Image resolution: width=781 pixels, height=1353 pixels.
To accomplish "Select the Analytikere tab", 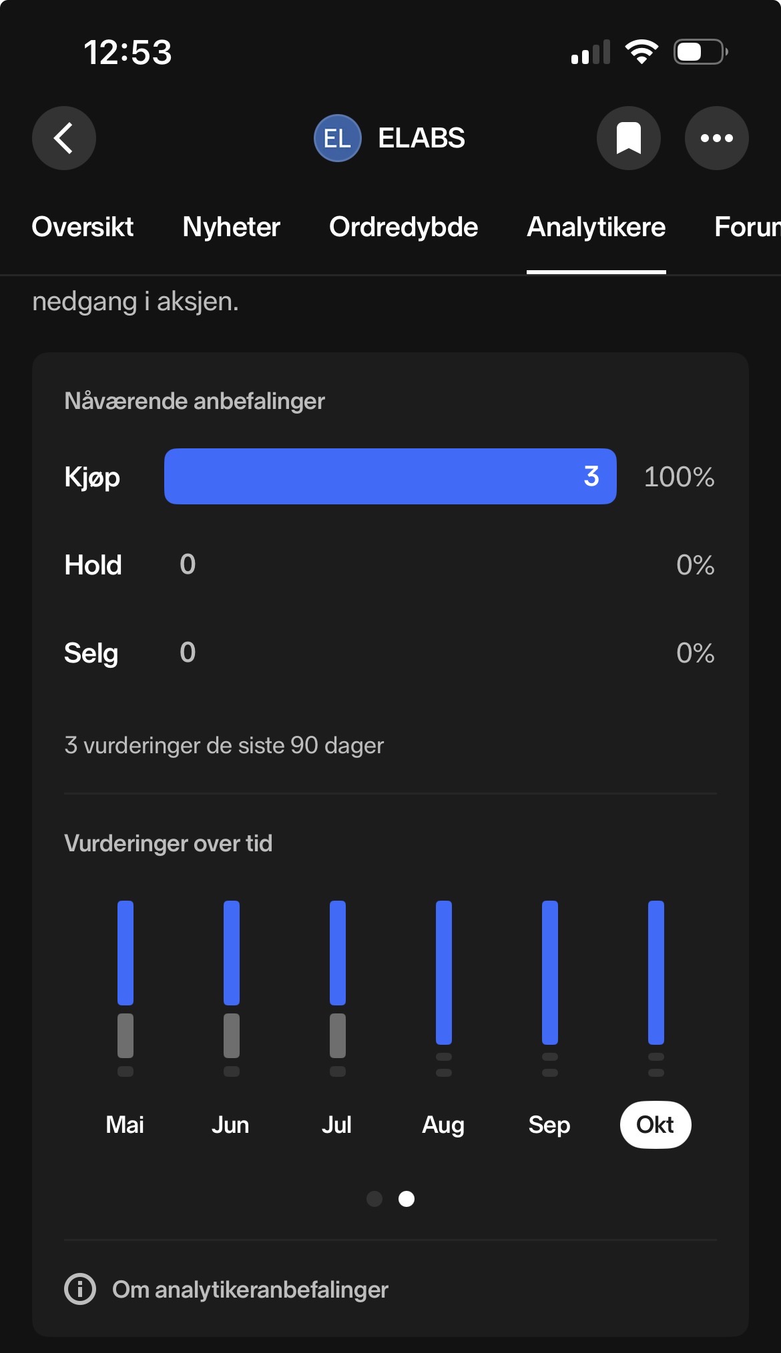I will (596, 228).
